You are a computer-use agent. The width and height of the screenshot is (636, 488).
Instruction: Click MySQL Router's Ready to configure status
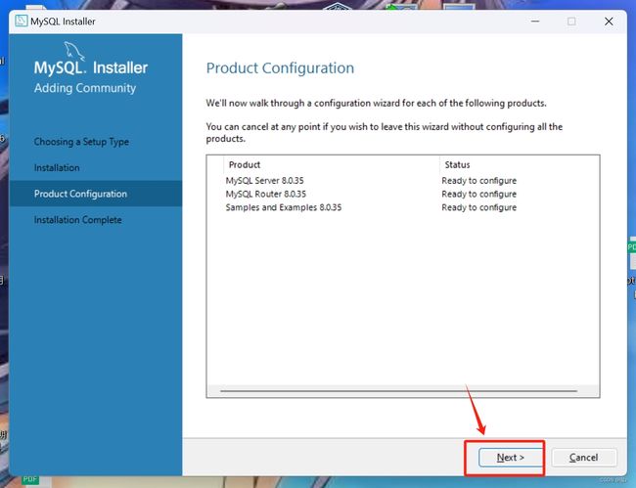479,195
